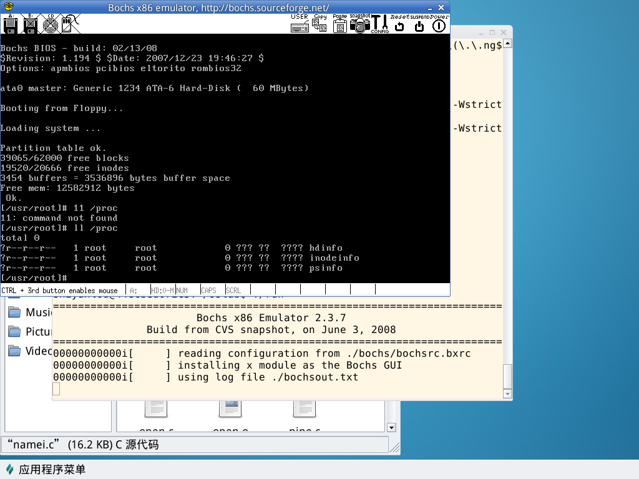The image size is (639, 479).
Task: Toggle the CD-ROM drive icon
Action: tap(51, 24)
